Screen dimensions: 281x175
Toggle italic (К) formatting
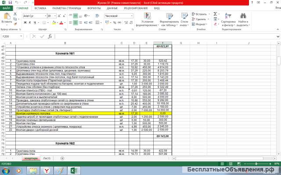[x=29, y=22]
